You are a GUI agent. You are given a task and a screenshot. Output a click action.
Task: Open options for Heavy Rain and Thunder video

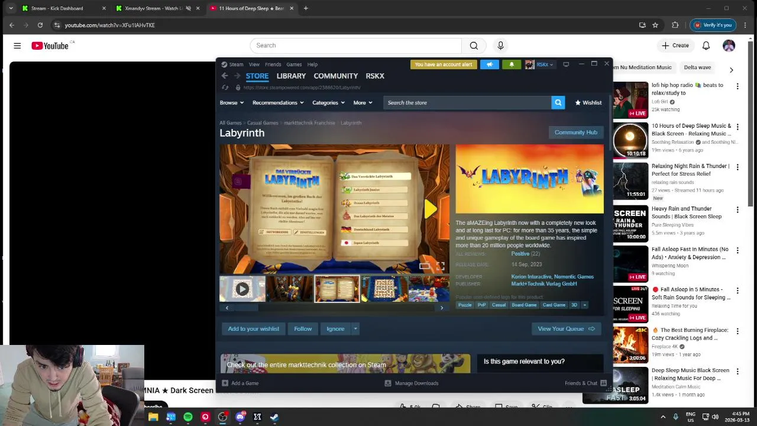(737, 209)
